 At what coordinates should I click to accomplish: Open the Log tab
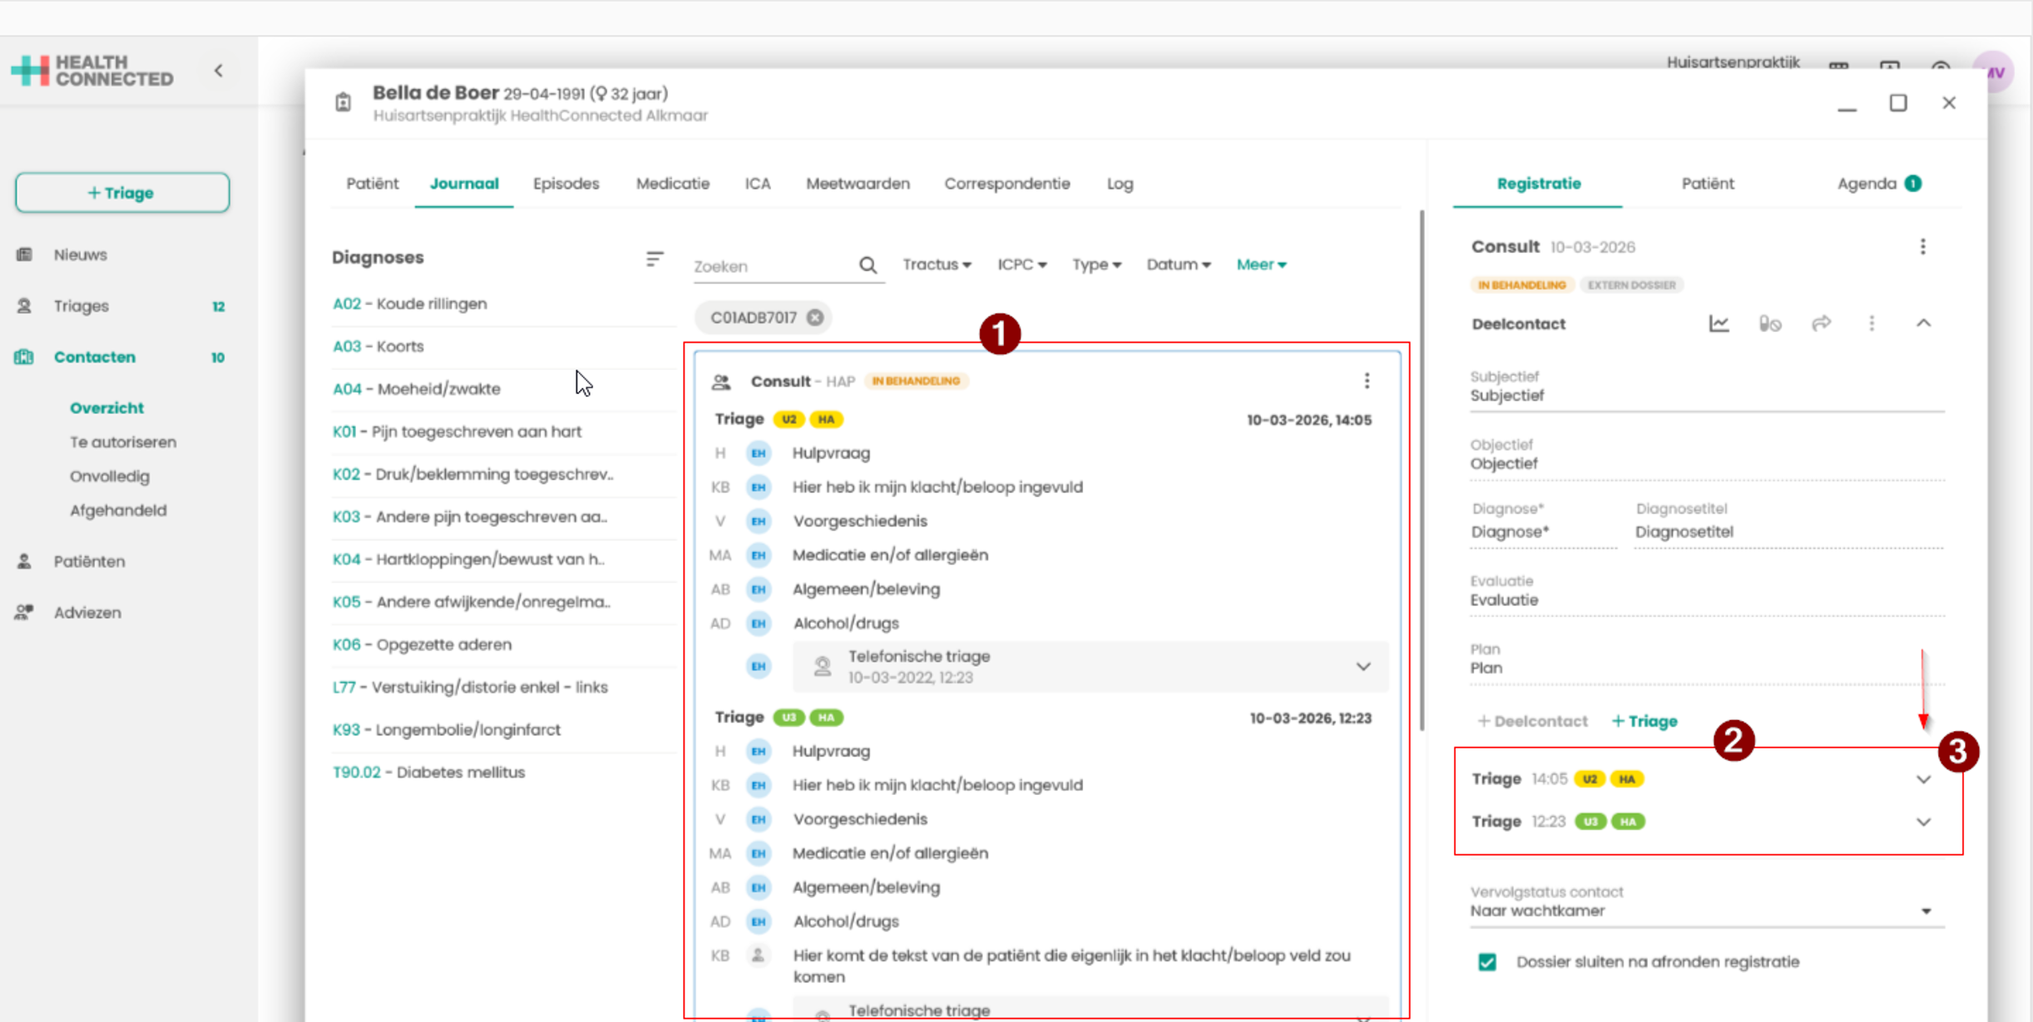tap(1120, 184)
